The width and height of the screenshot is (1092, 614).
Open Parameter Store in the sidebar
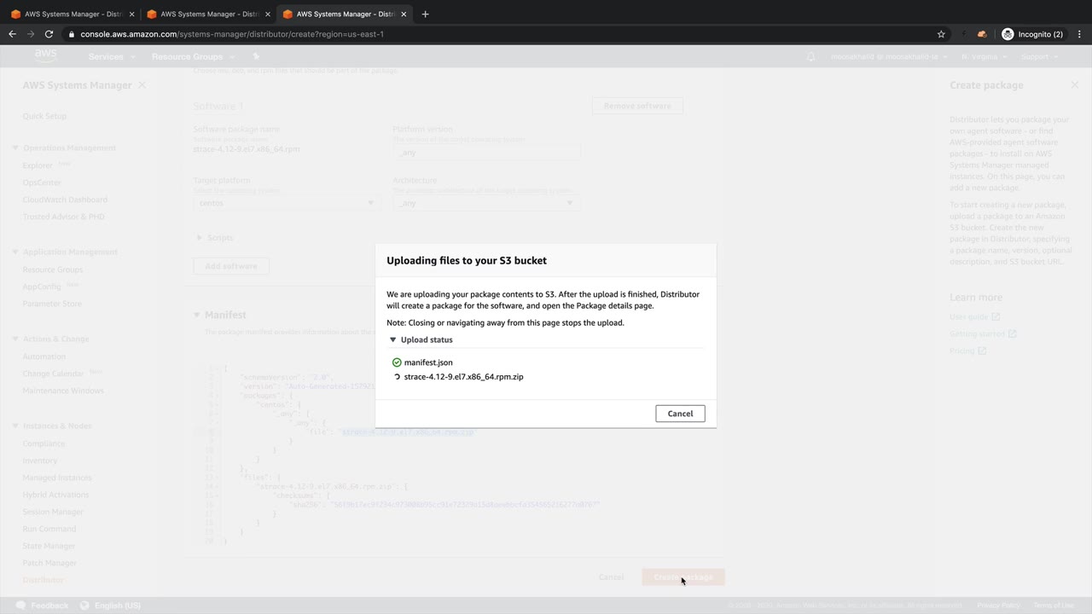[52, 304]
